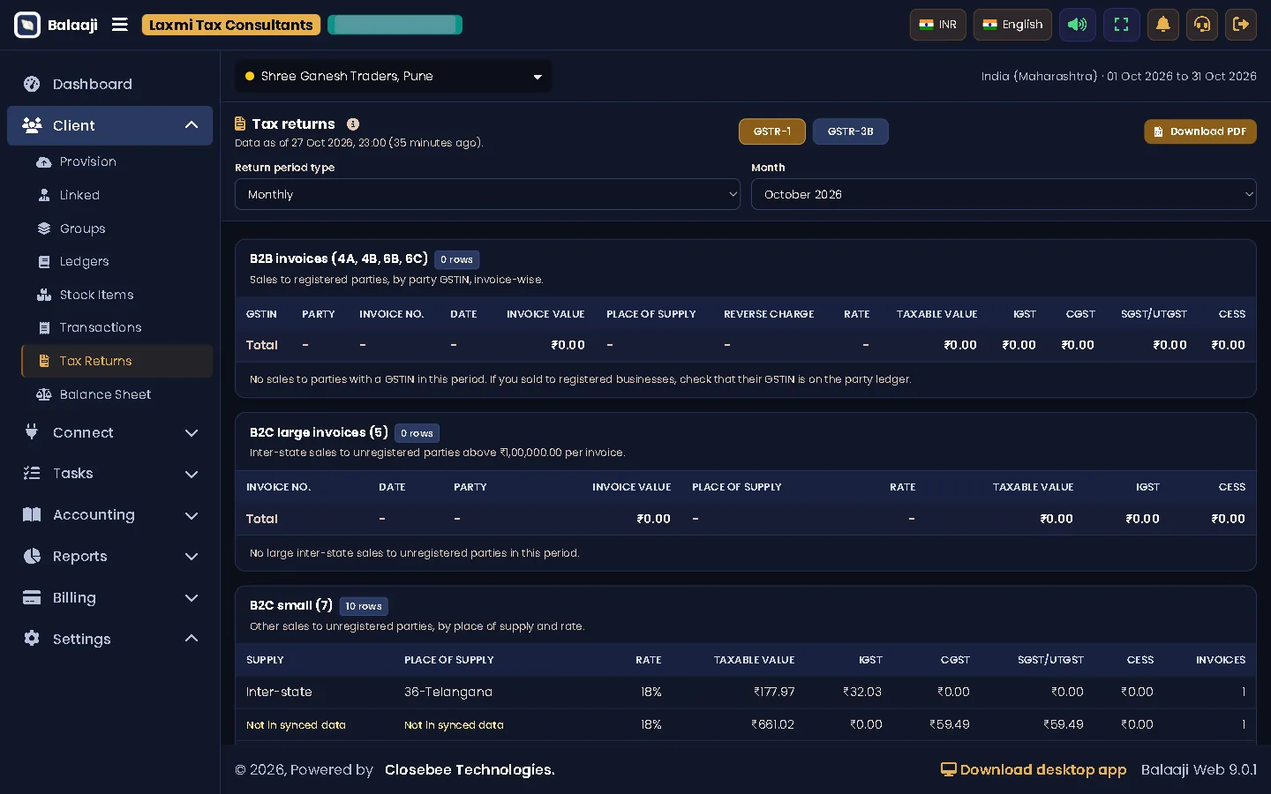Viewport: 1271px width, 794px height.
Task: Open the Shree Ganesh Traders client dropdown
Action: pyautogui.click(x=394, y=76)
